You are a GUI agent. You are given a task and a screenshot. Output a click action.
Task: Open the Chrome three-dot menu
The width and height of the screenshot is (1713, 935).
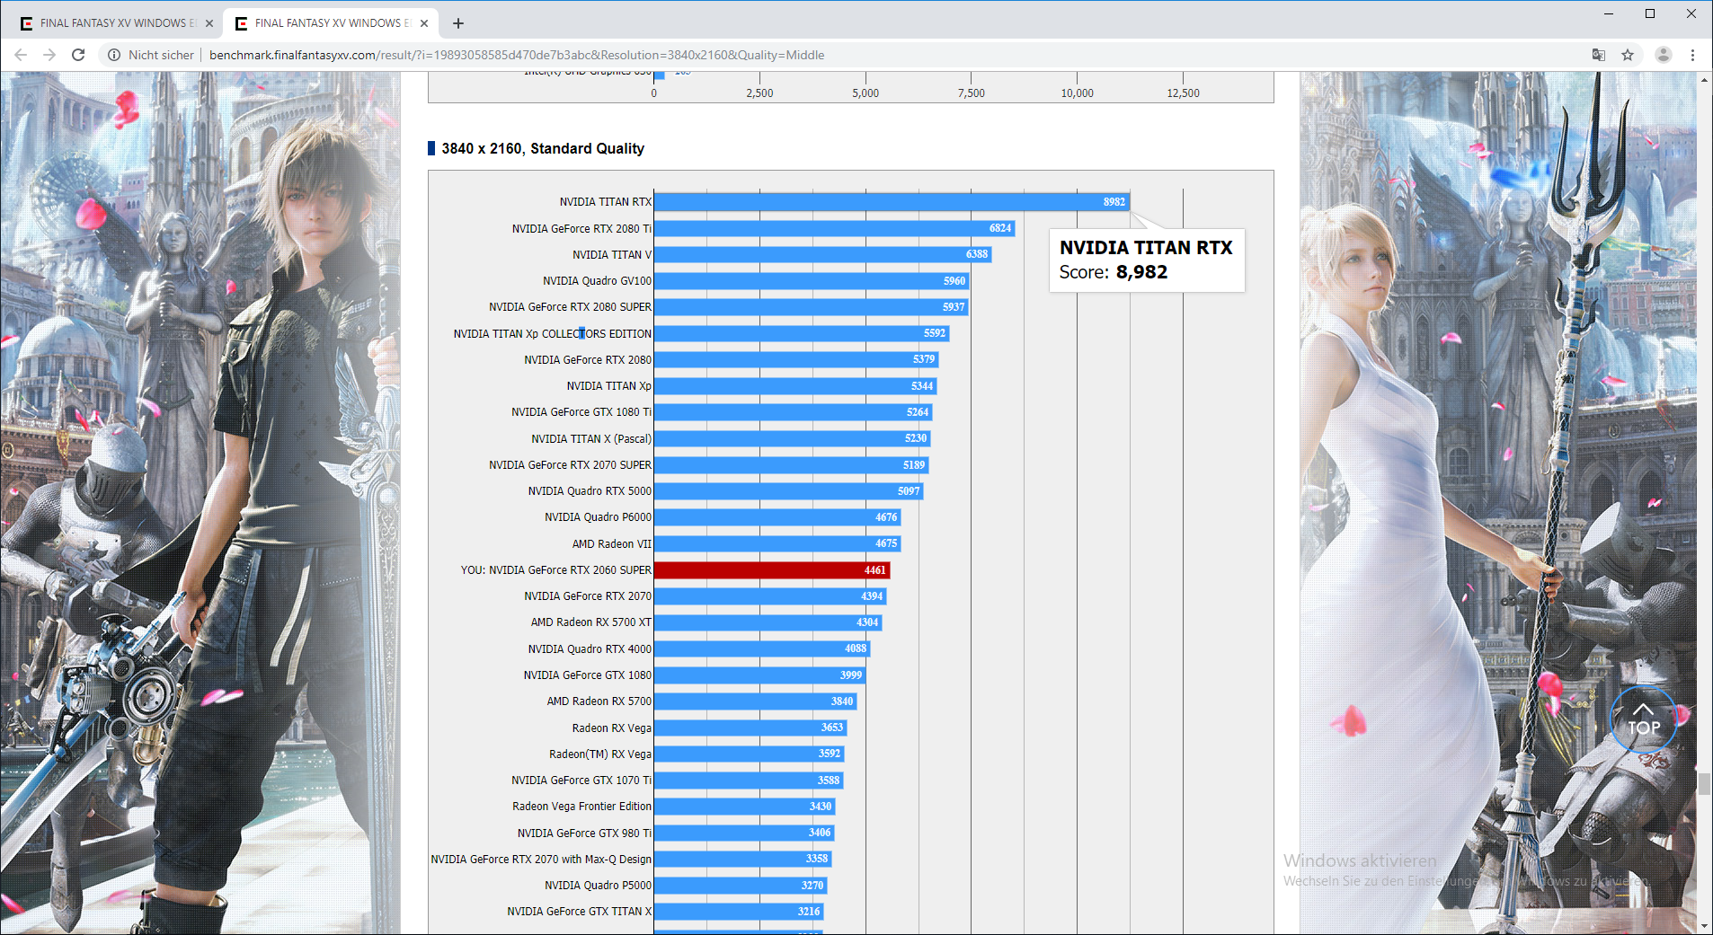(1692, 55)
